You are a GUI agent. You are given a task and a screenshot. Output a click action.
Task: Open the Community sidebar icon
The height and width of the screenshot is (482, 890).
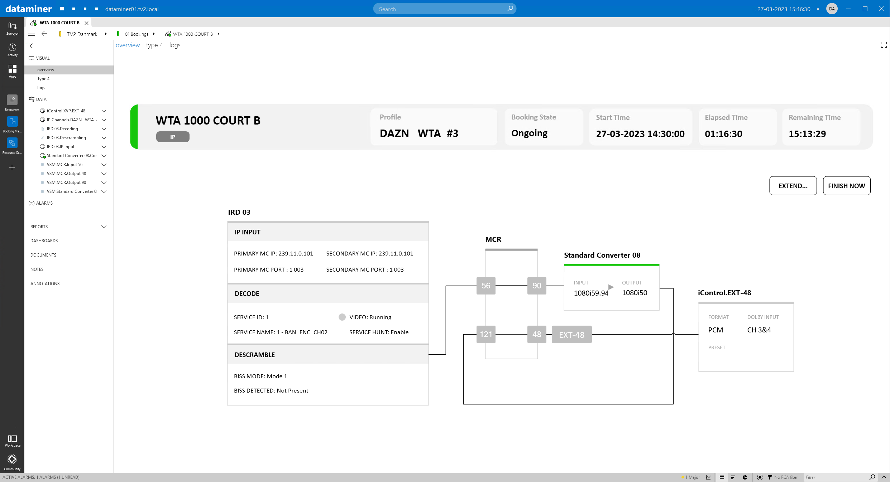(x=12, y=462)
